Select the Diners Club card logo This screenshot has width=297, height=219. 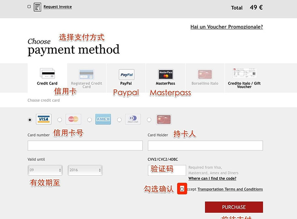tap(133, 120)
